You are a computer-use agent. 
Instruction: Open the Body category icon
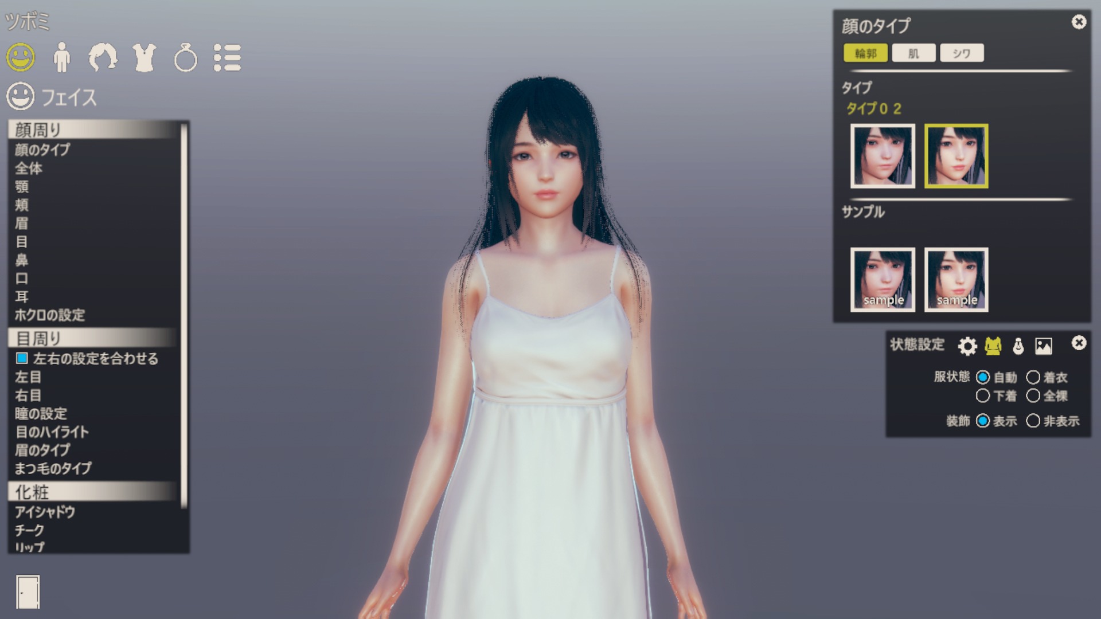[61, 57]
